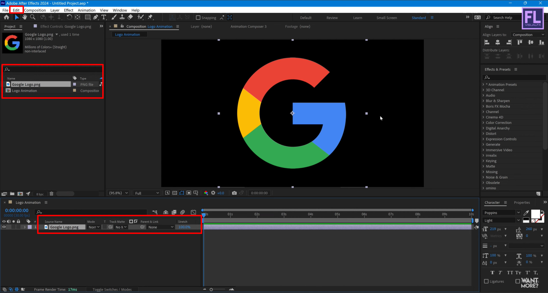
Task: Expand Google Logo.png layer properties arrow
Action: [x=25, y=227]
